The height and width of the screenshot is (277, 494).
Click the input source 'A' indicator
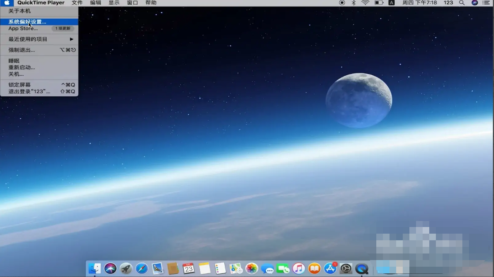391,3
